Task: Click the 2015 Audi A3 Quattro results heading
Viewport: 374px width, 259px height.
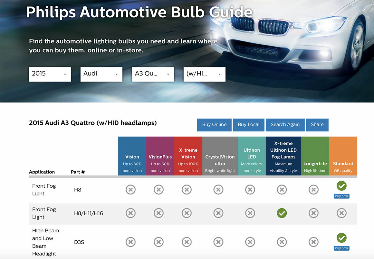Action: [x=93, y=123]
